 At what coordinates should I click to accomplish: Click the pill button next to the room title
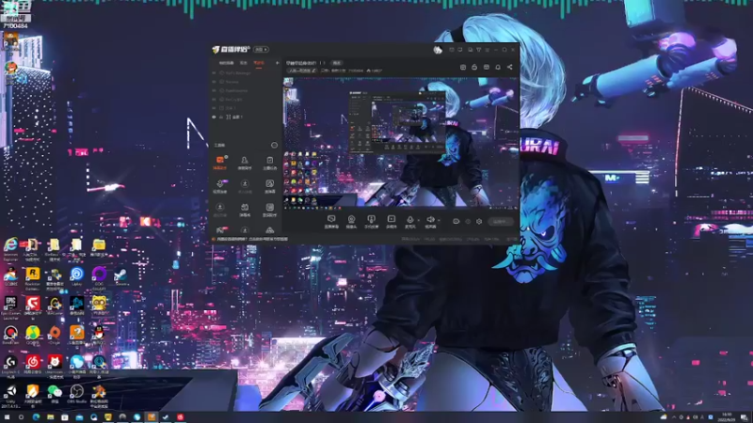[x=337, y=63]
